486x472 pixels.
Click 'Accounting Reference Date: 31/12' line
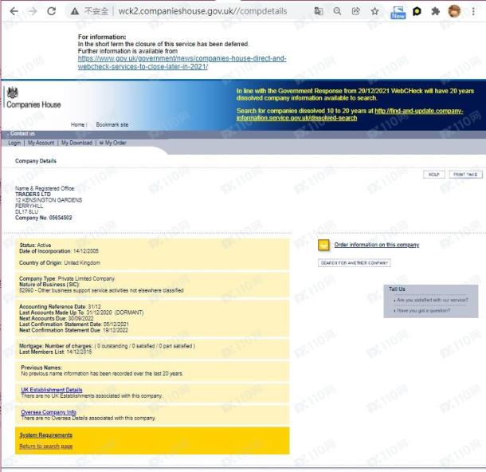click(60, 306)
